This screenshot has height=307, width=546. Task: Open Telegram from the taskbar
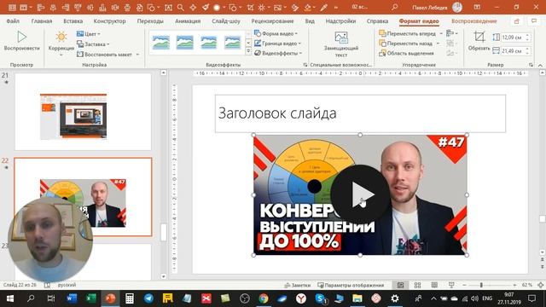[148, 298]
